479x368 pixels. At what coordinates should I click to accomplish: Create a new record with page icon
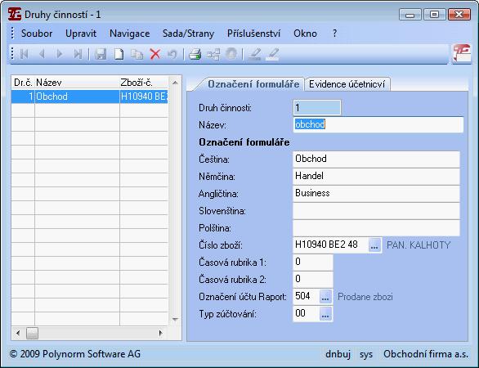click(x=119, y=54)
